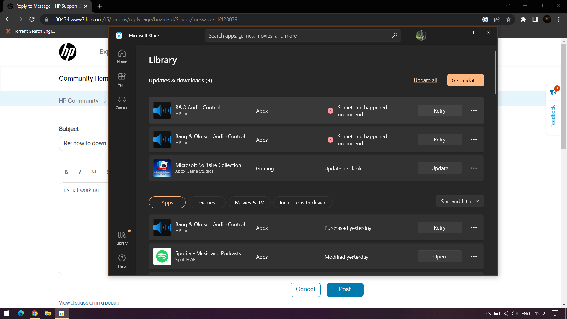This screenshot has width=567, height=319.
Task: Click the Bang & Olufsen Audio Control icon in updates
Action: pyautogui.click(x=162, y=139)
